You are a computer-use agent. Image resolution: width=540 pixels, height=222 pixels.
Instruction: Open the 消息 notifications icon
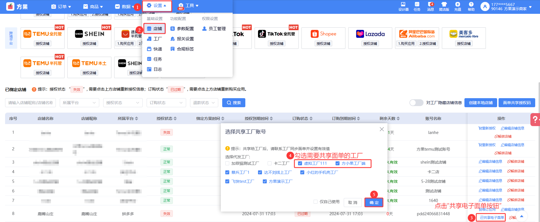coord(430,6)
